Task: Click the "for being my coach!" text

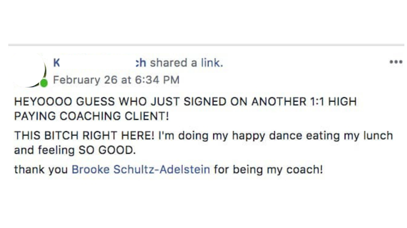Action: tap(268, 169)
